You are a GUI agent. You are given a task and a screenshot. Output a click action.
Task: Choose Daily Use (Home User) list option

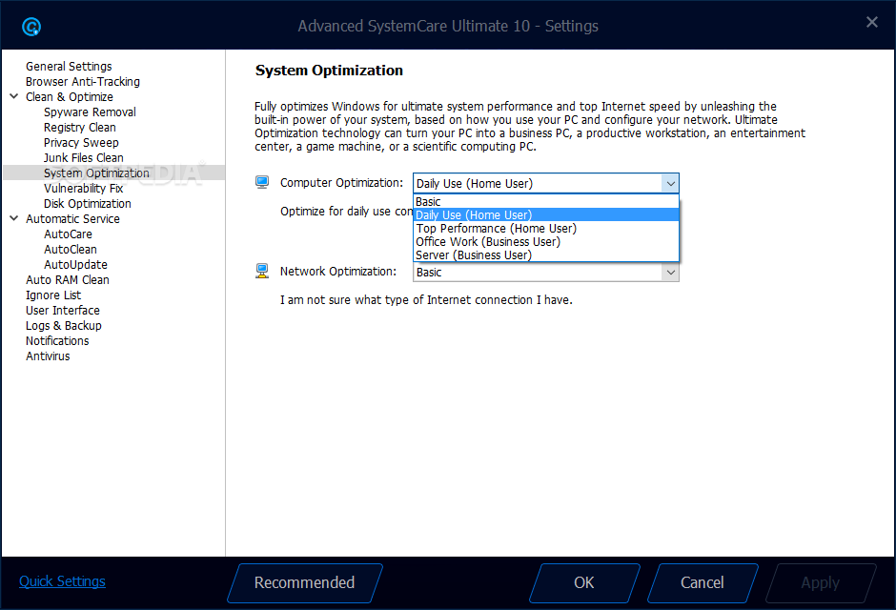[x=546, y=214]
